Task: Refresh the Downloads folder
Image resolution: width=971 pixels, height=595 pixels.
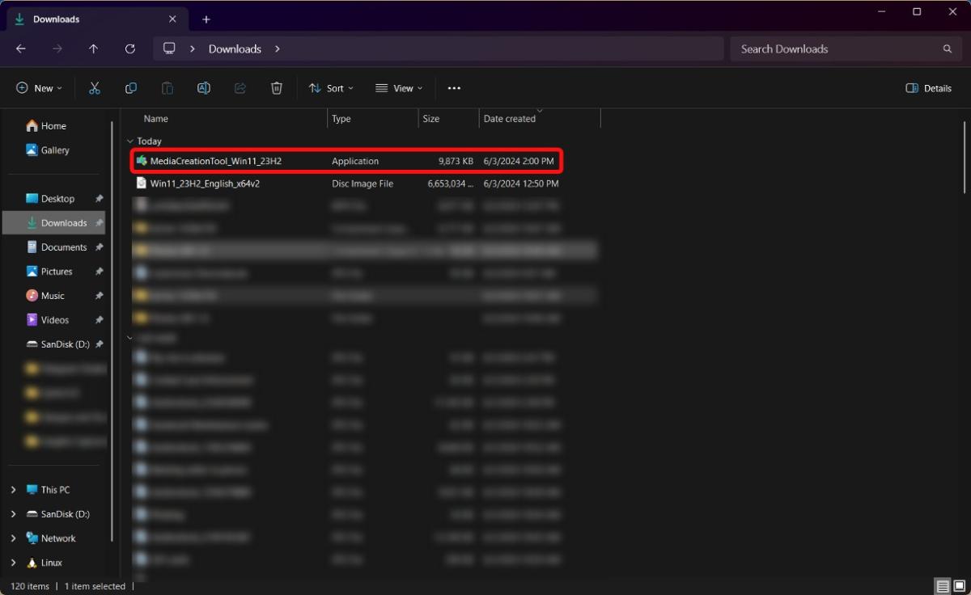Action: point(129,49)
